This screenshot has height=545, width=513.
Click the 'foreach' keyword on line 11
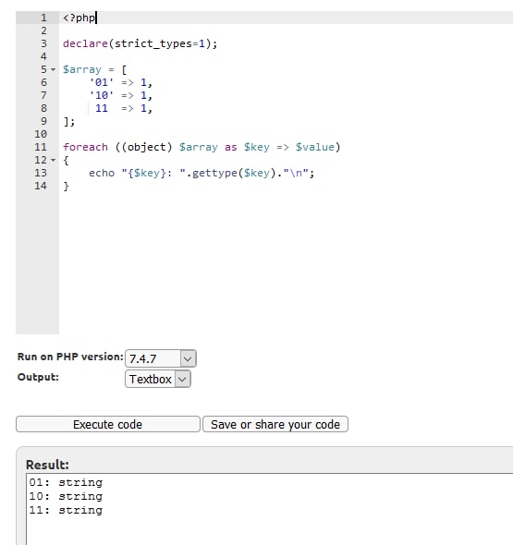click(85, 147)
